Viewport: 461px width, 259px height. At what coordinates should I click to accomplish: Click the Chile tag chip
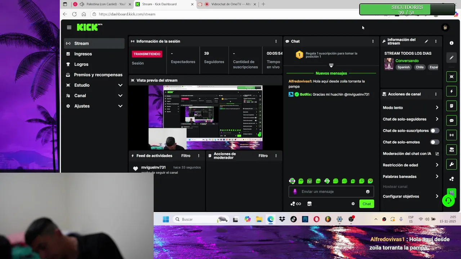(420, 67)
